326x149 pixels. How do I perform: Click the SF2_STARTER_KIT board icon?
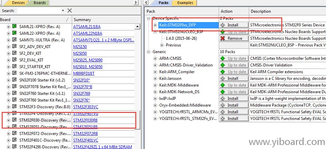coord(14,66)
